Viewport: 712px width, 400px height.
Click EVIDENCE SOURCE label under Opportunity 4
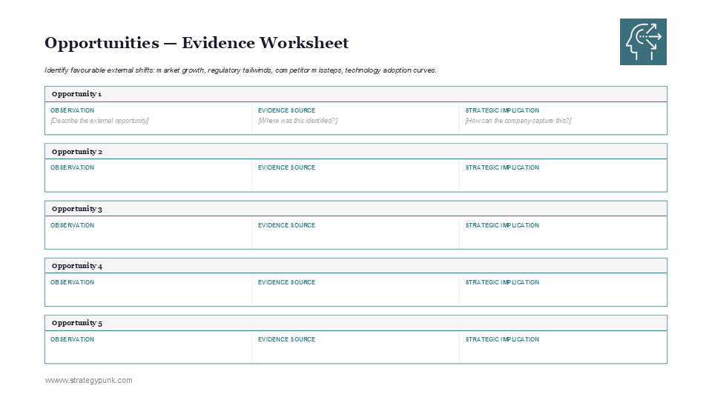point(286,282)
